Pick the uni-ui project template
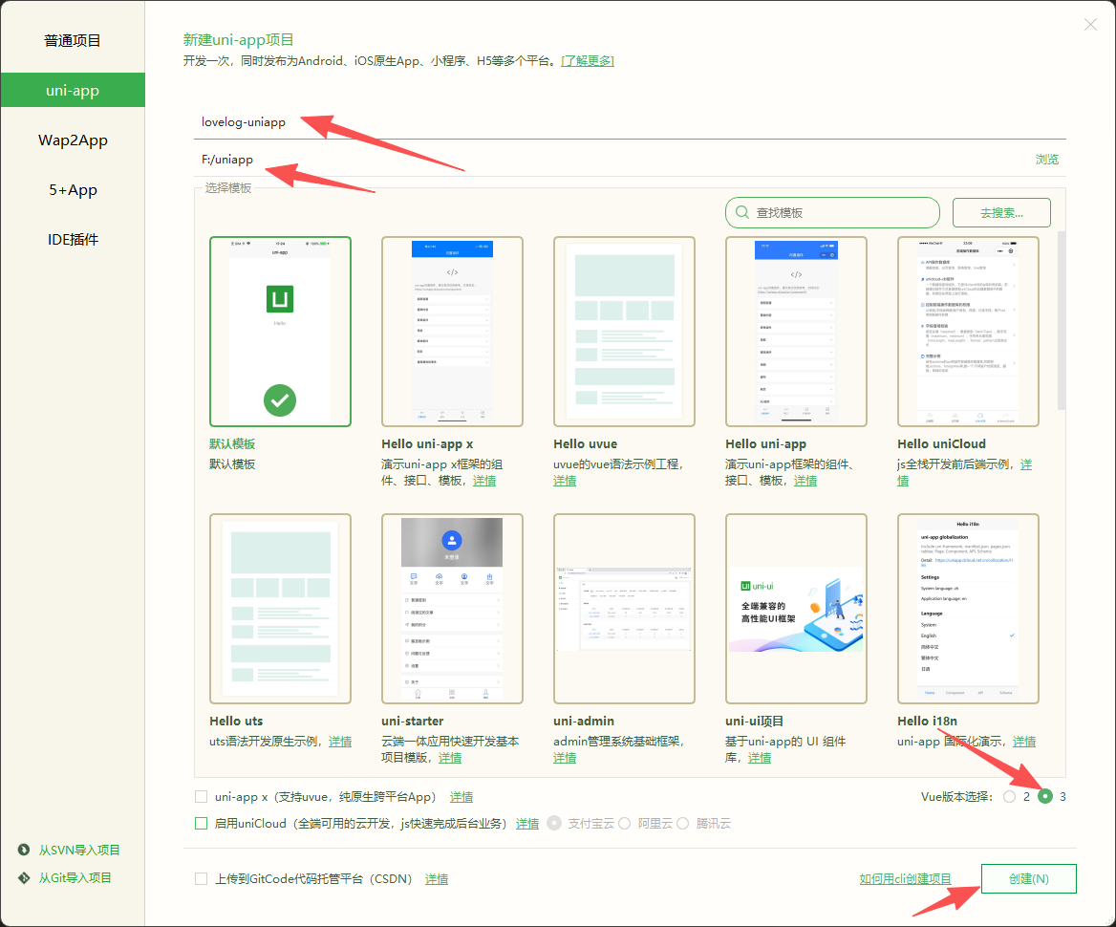Screen dimensions: 1116x927 (x=796, y=609)
